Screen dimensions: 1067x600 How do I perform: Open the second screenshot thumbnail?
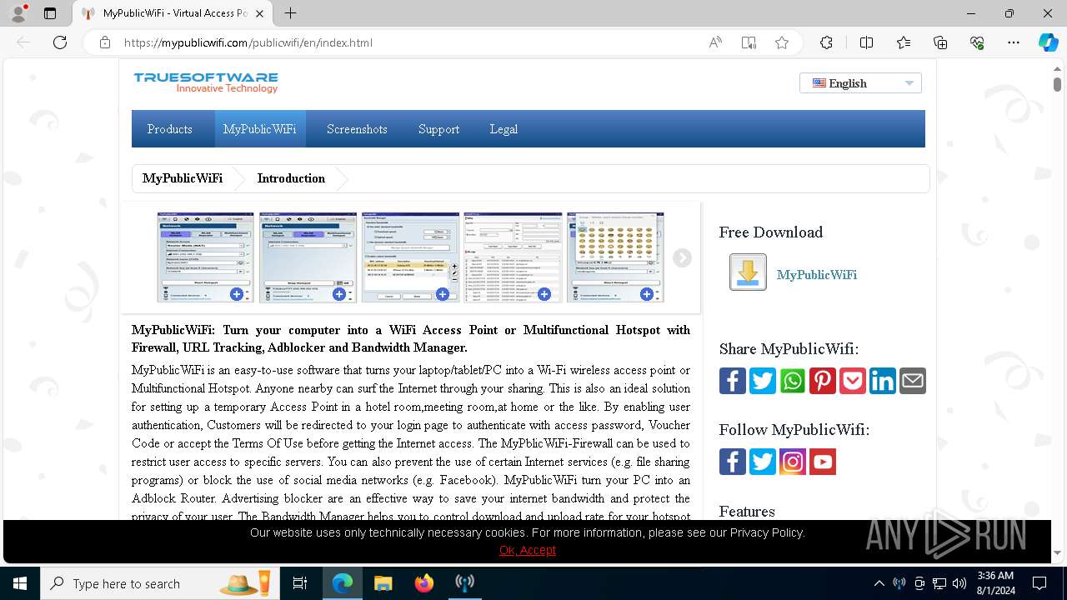[x=308, y=257]
